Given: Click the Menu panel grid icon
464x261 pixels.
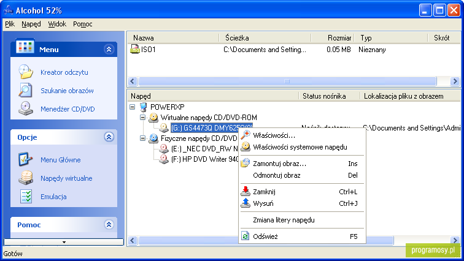Looking at the screenshot, I should pyautogui.click(x=25, y=47).
